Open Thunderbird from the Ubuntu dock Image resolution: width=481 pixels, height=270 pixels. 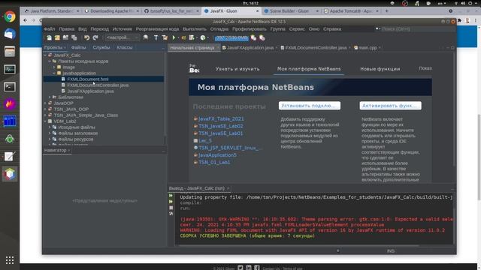click(10, 34)
